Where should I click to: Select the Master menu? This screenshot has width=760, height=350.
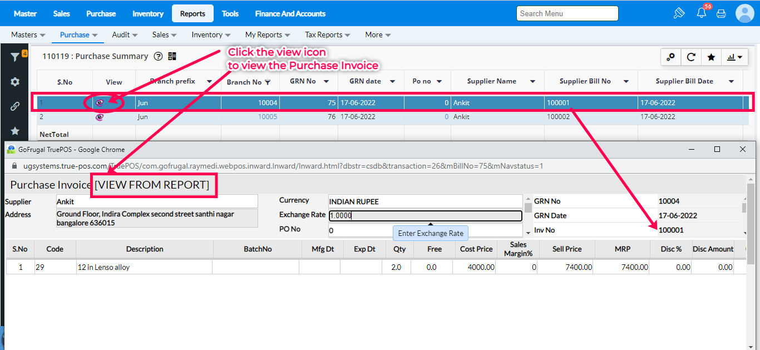pos(25,13)
